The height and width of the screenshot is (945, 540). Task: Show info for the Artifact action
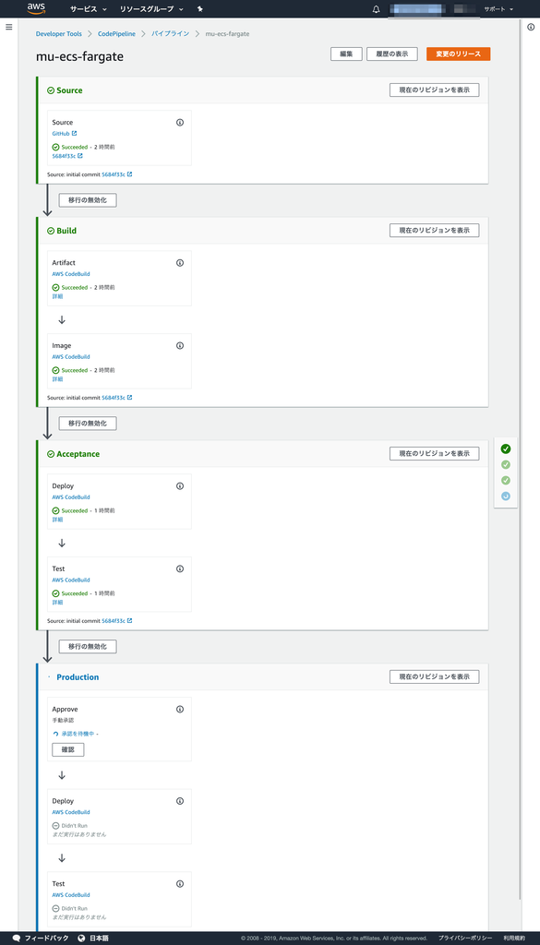pyautogui.click(x=180, y=263)
